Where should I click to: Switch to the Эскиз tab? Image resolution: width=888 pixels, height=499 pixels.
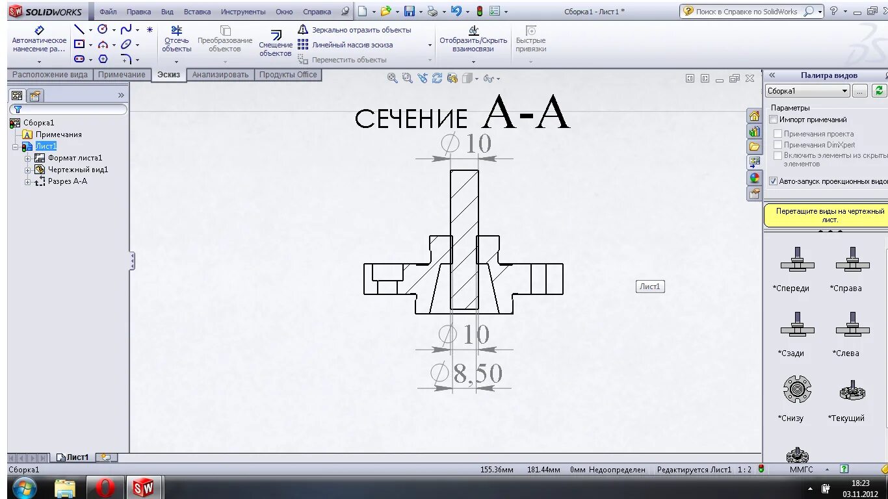click(x=168, y=74)
